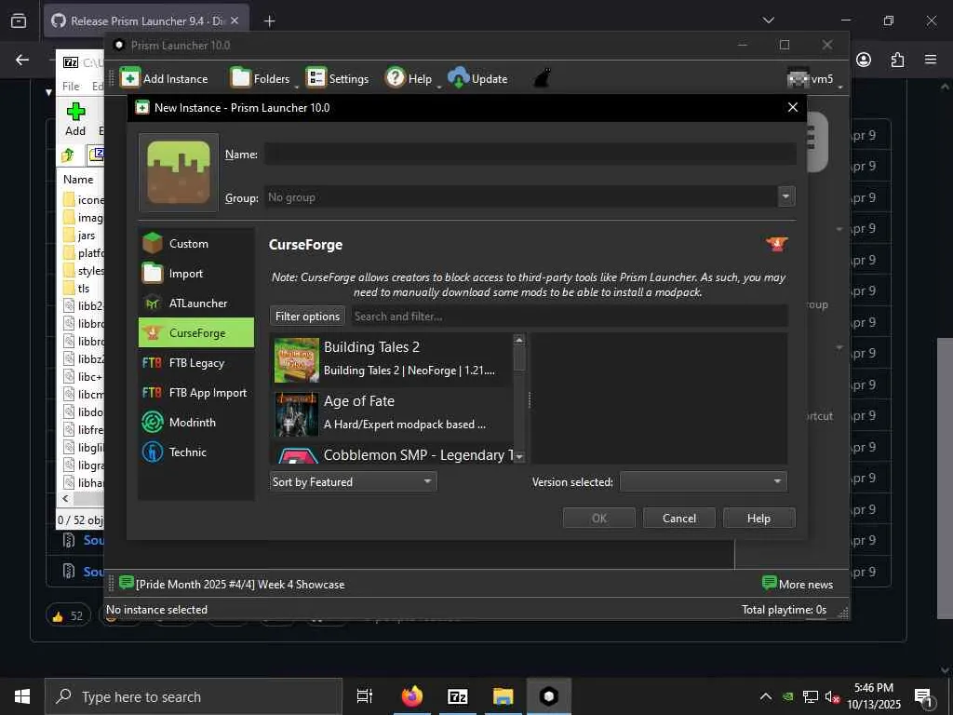
Task: Click the Cancel button
Action: [678, 518]
